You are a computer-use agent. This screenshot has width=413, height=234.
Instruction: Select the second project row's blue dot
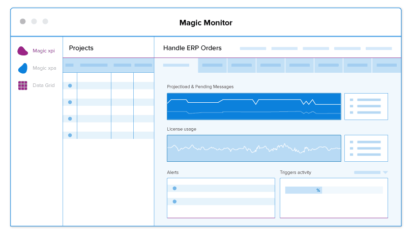(x=70, y=102)
